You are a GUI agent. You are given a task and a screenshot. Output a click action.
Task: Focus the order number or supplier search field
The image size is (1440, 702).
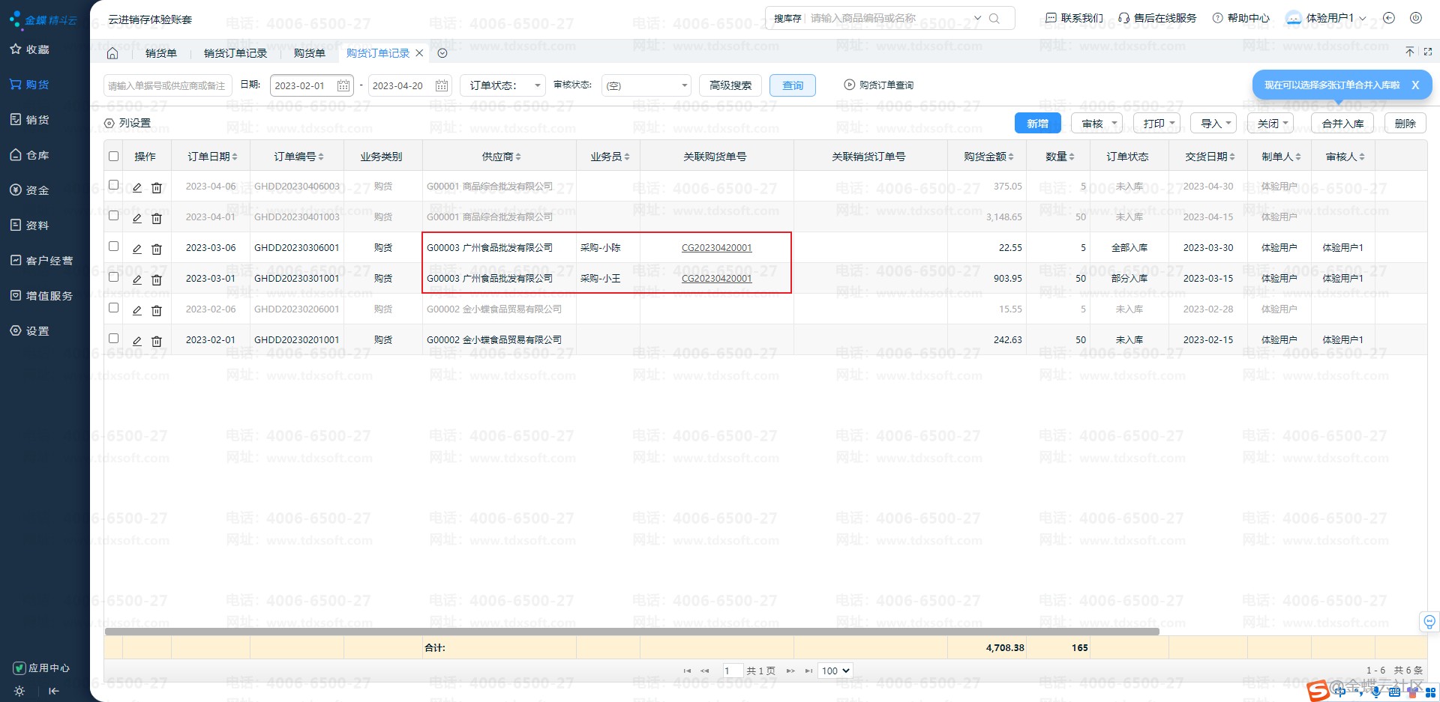coord(166,85)
